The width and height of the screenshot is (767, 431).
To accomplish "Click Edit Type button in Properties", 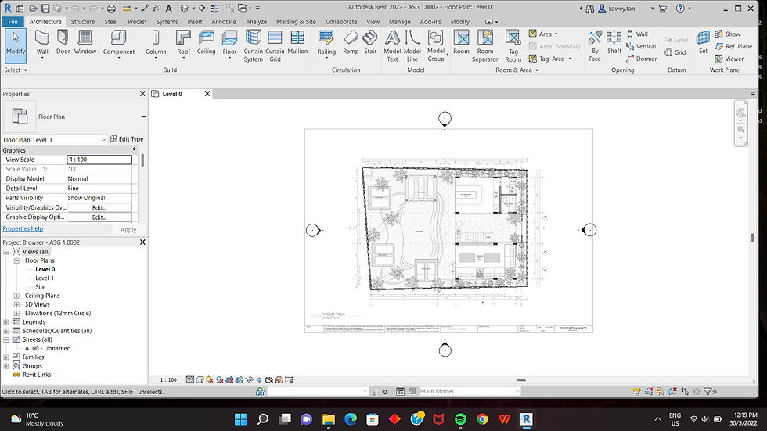I will [127, 139].
